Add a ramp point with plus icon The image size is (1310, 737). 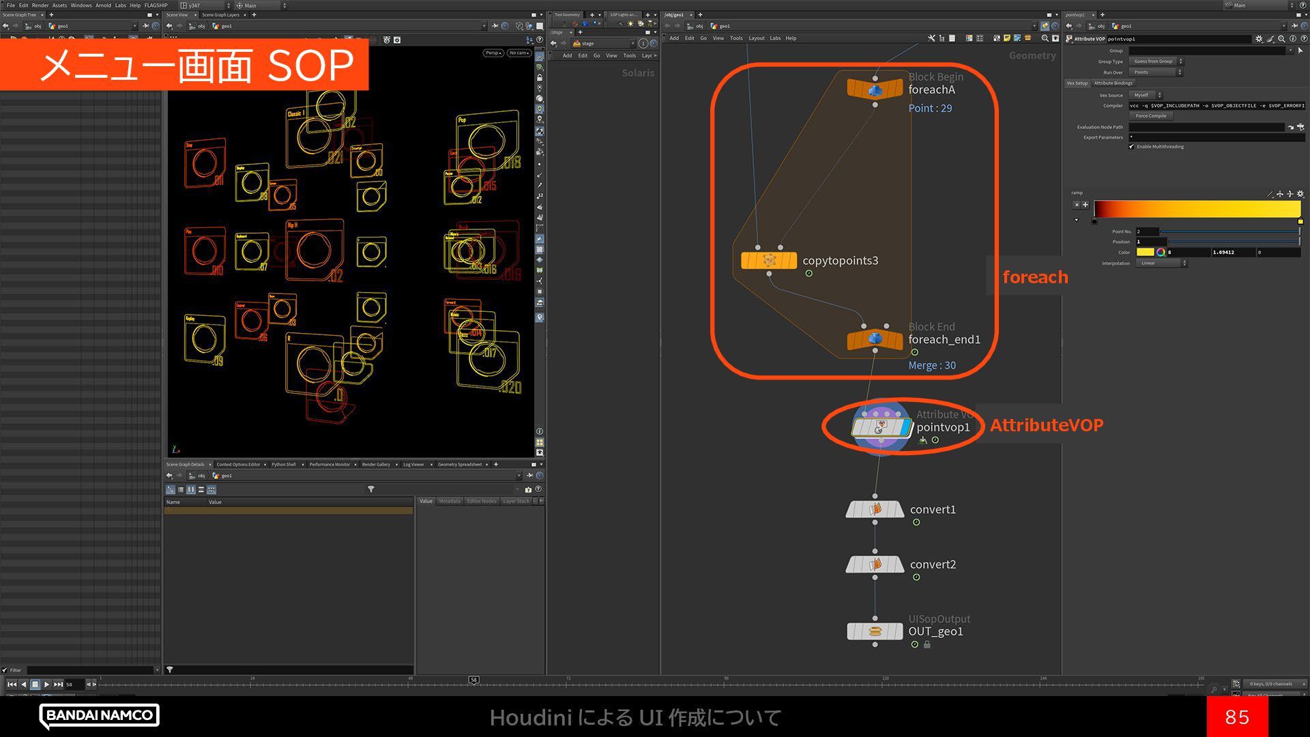[x=1086, y=204]
